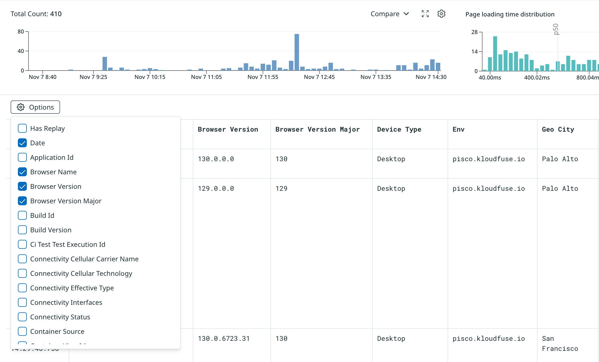
Task: Enable the Has Replay checkbox
Action: pyautogui.click(x=22, y=128)
